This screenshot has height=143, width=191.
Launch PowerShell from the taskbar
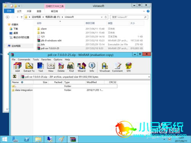[x=27, y=139]
